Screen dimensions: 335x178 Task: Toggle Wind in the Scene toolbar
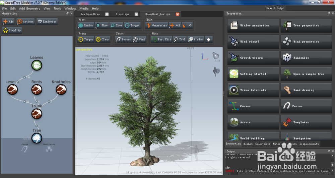139,39
